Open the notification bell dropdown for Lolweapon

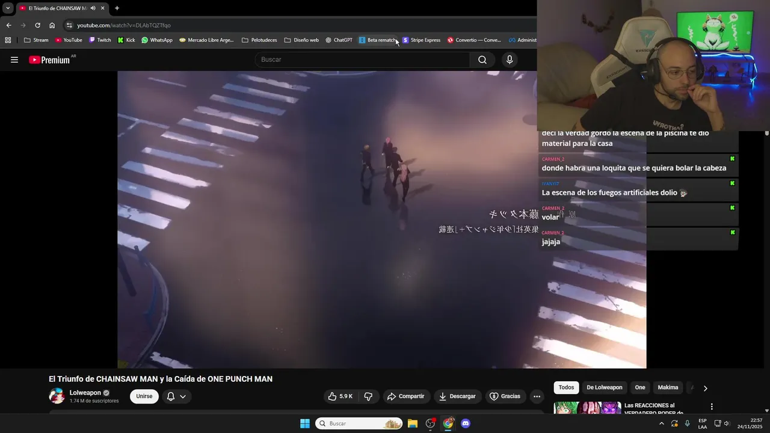click(176, 396)
